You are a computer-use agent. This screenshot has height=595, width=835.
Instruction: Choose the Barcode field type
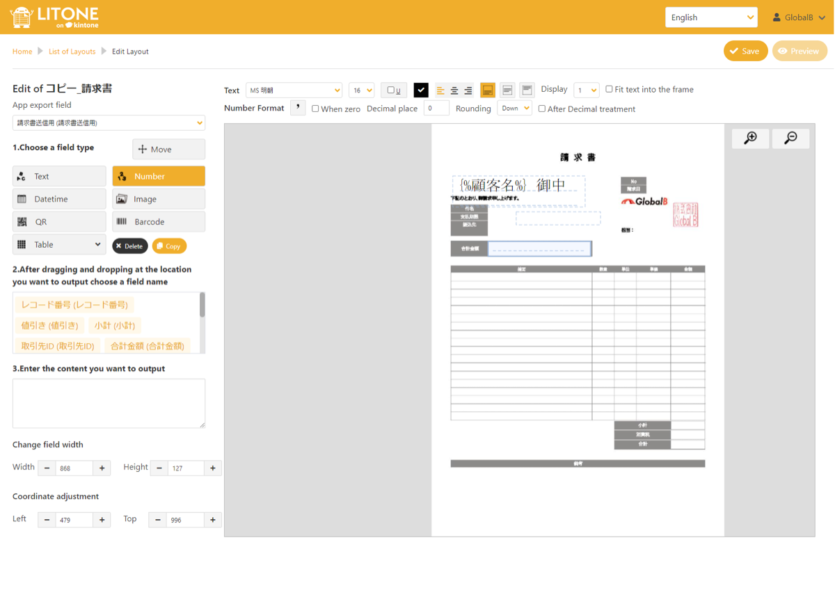(x=159, y=222)
